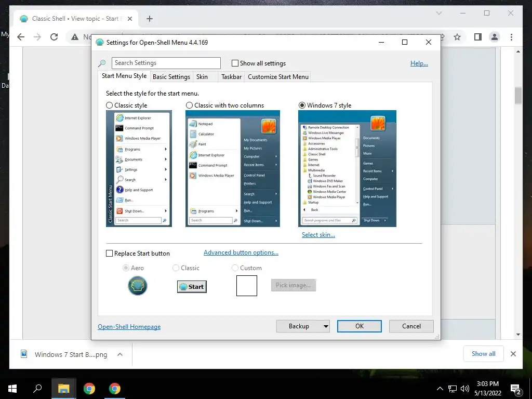Viewport: 532px width, 399px height.
Task: Bookmark this page with the star icon
Action: [457, 37]
